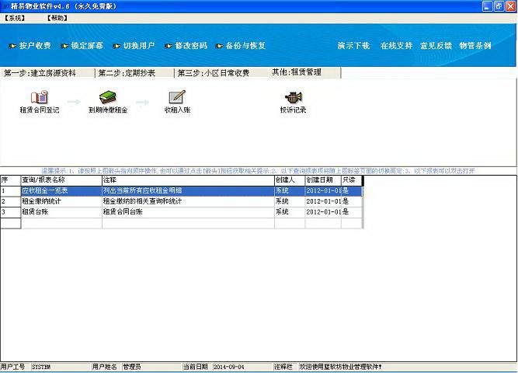The width and height of the screenshot is (518, 373).
Task: Click the 序 column header
Action: click(x=11, y=180)
